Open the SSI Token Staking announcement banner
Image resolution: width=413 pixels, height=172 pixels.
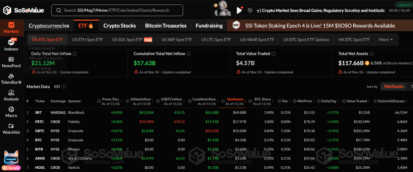319,25
